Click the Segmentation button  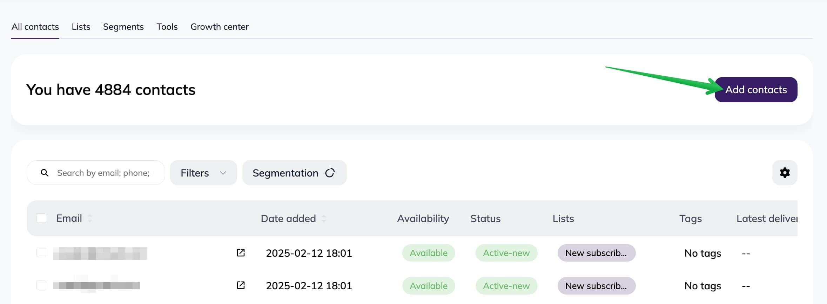[294, 173]
